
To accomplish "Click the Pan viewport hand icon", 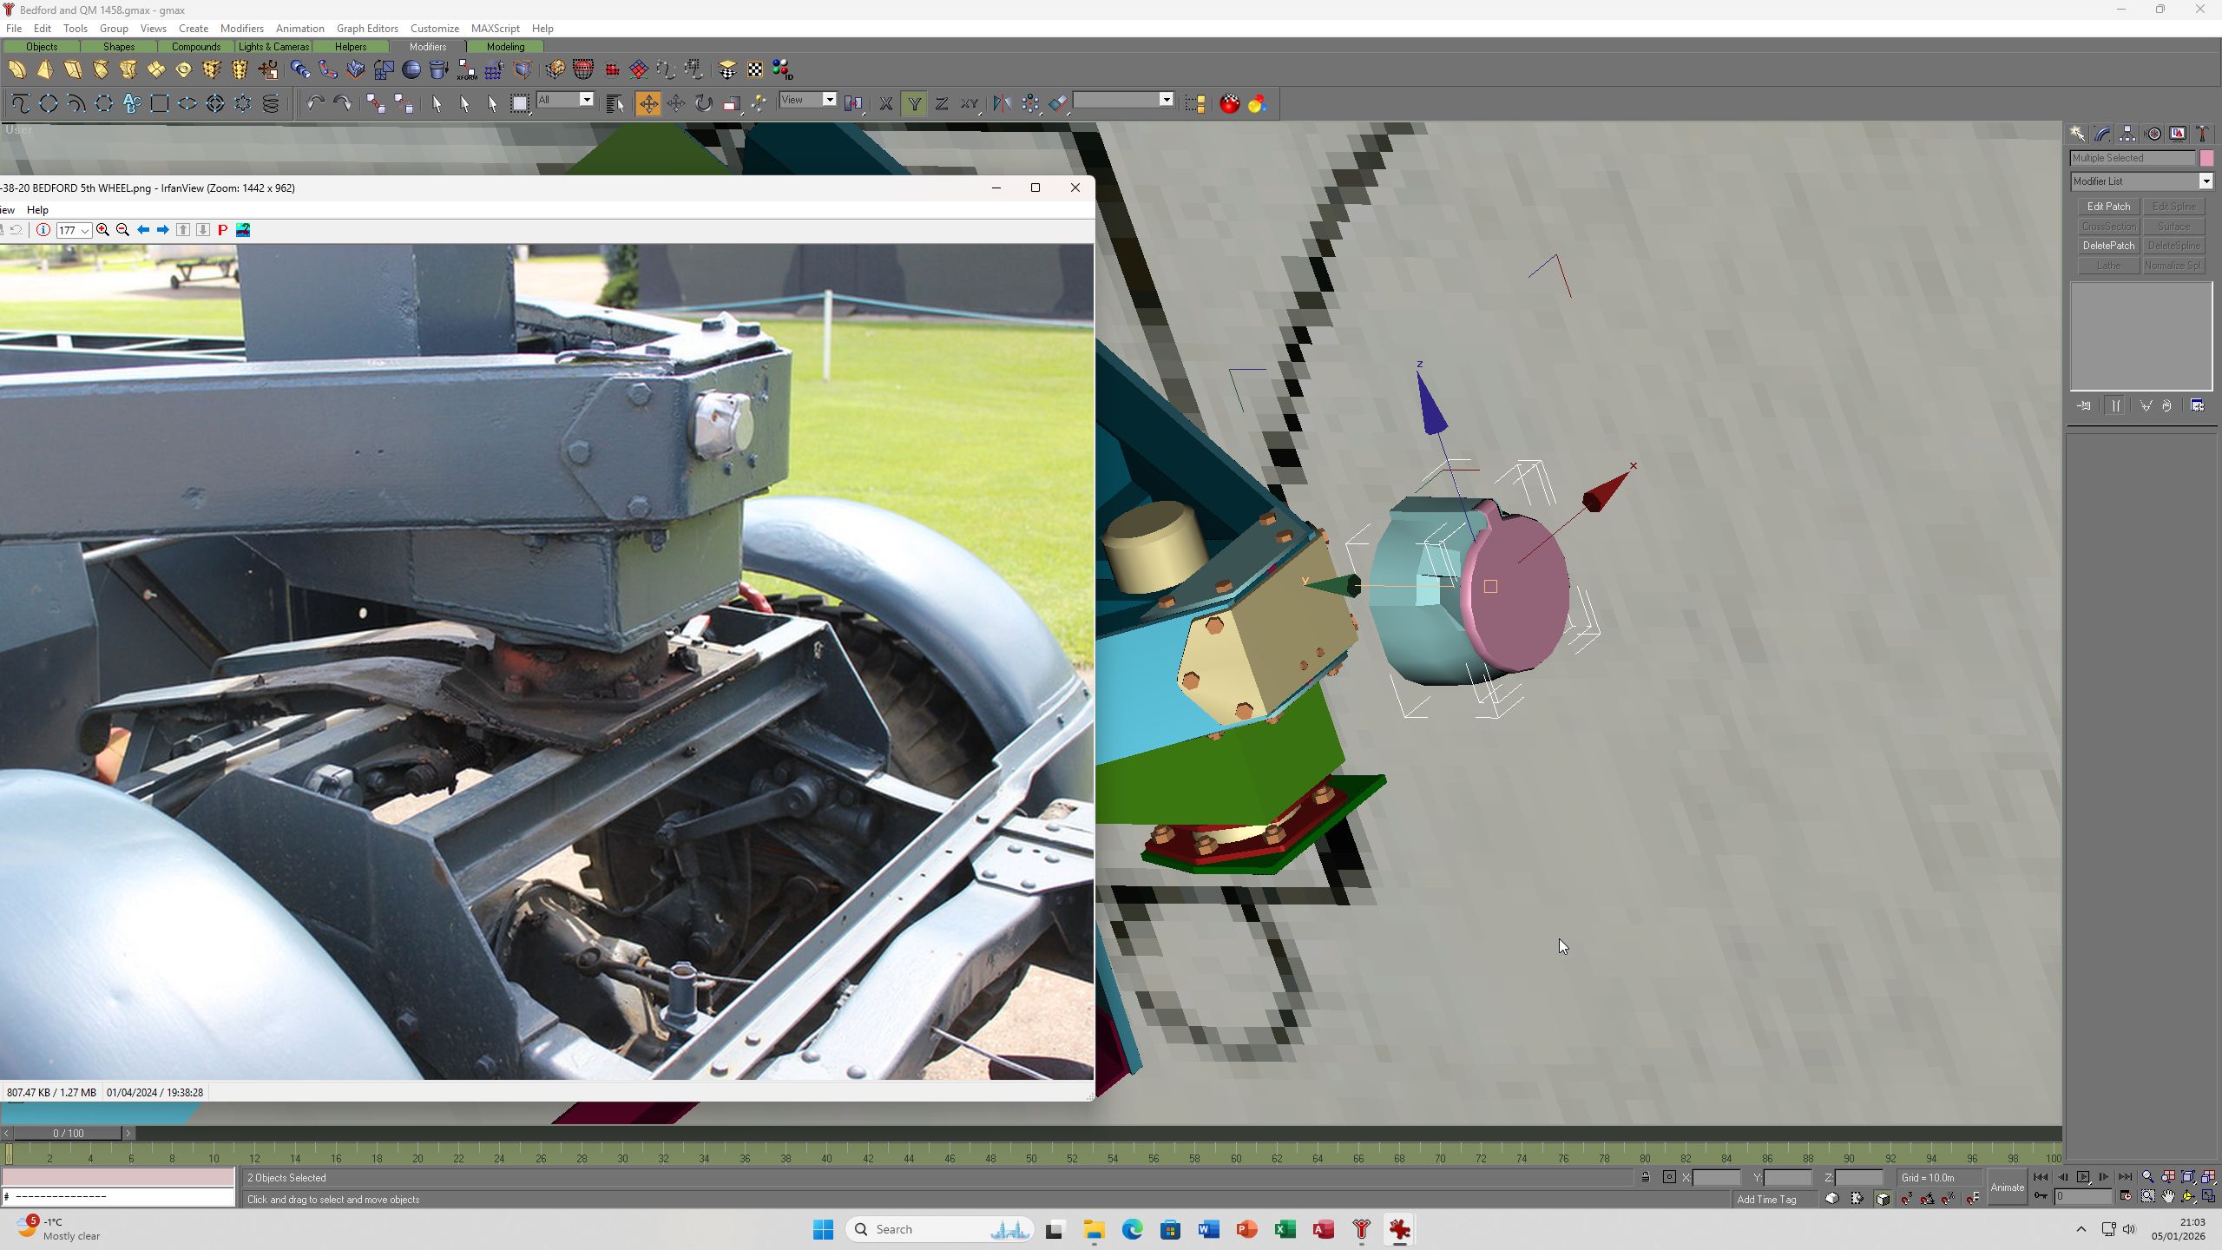I will click(2168, 1197).
